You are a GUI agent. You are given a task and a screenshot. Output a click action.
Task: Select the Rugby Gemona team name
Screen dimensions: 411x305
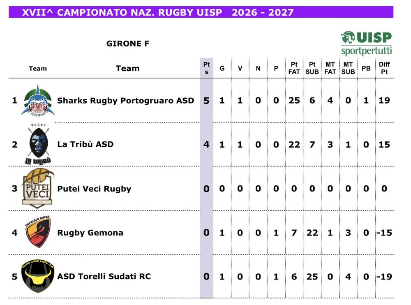(x=90, y=233)
